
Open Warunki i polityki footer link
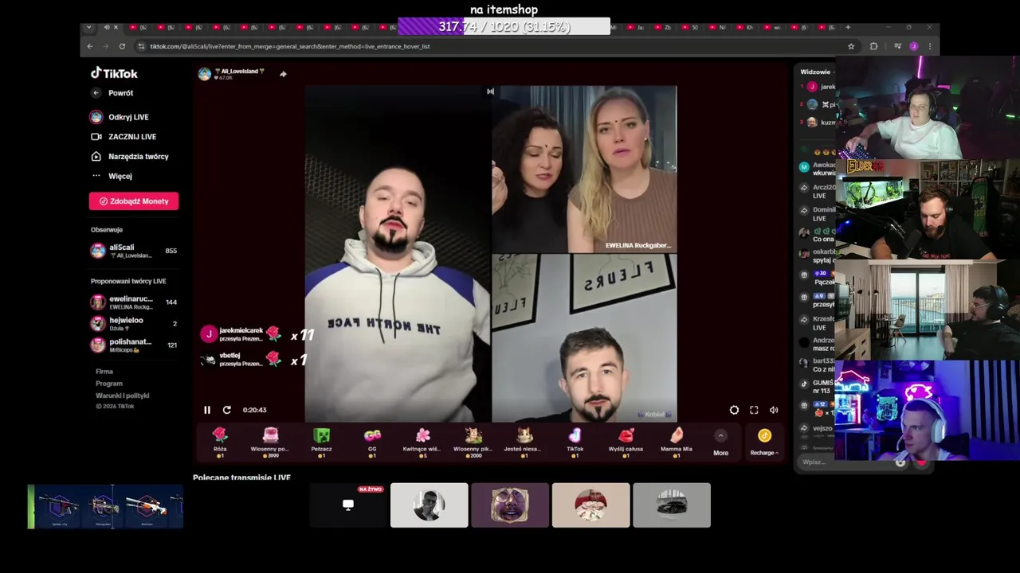click(x=123, y=396)
